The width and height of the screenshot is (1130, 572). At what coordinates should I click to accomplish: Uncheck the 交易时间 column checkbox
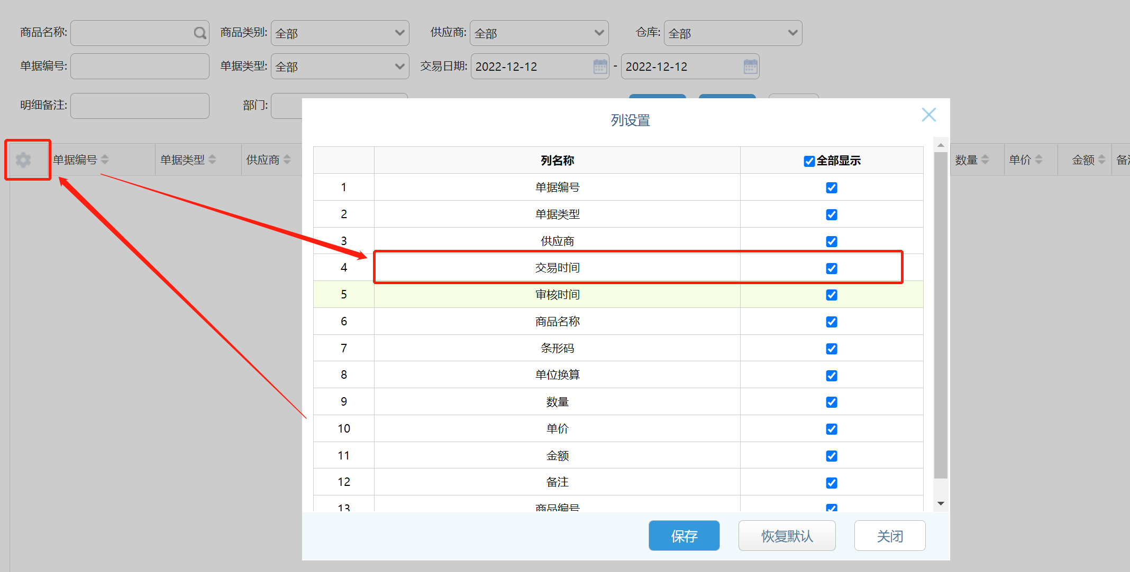(x=831, y=268)
